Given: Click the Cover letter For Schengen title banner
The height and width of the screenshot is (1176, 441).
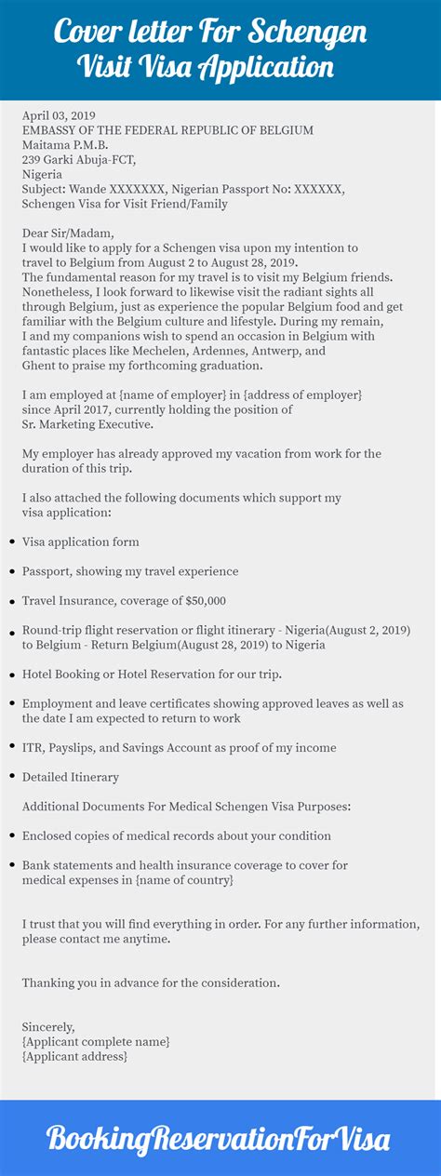Looking at the screenshot, I should click(220, 48).
